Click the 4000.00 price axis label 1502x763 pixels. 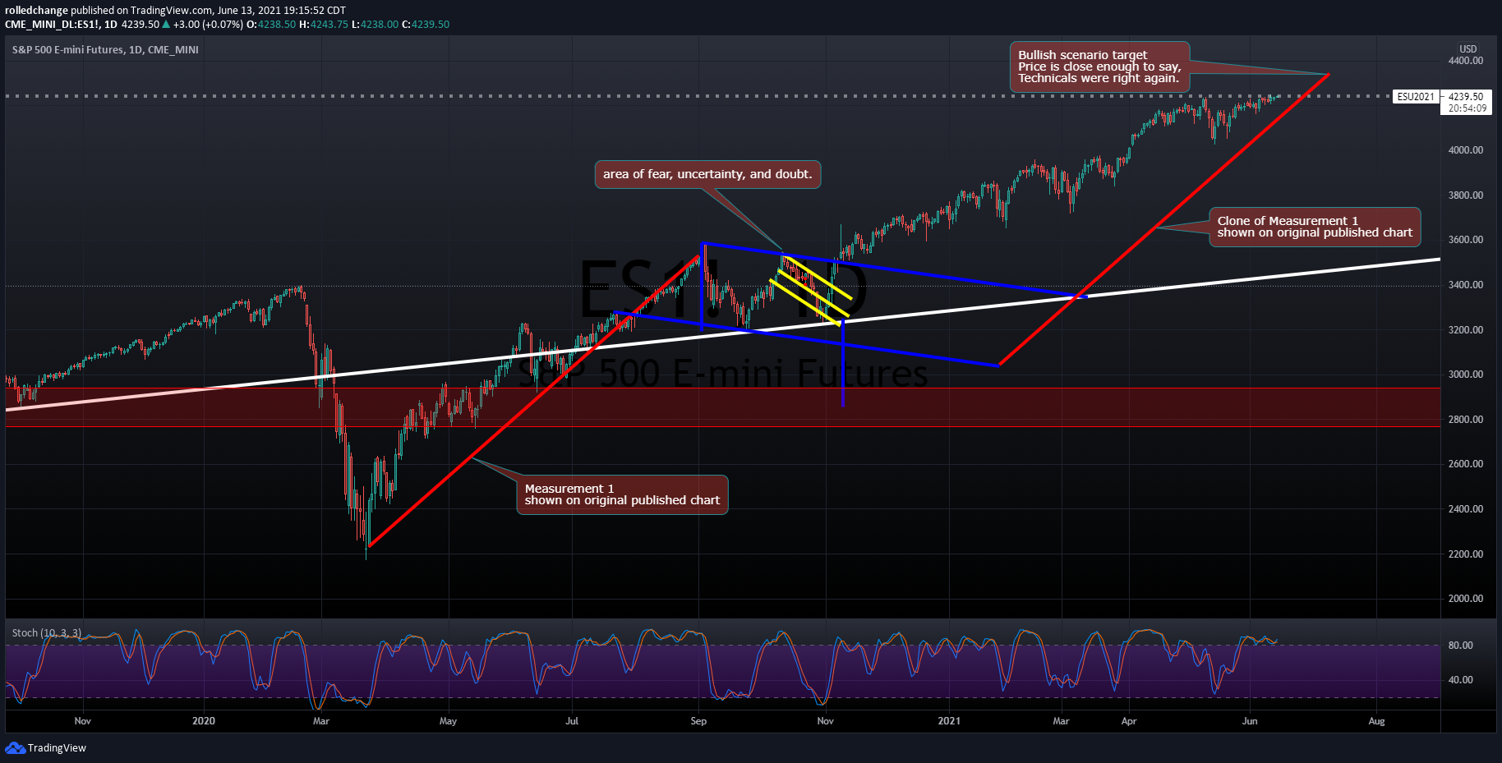(x=1466, y=150)
